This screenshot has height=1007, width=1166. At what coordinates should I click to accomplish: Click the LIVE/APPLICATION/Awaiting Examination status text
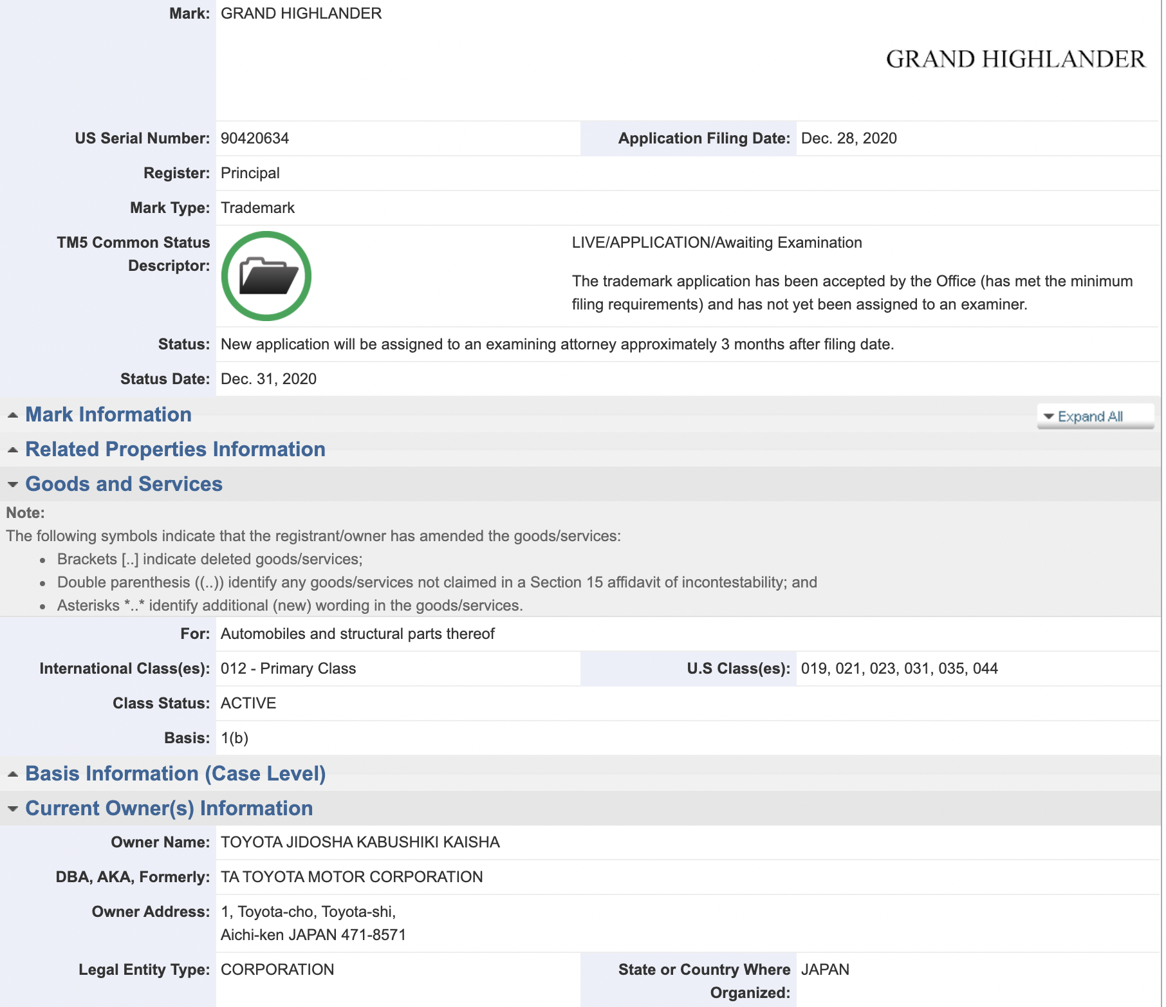point(716,243)
